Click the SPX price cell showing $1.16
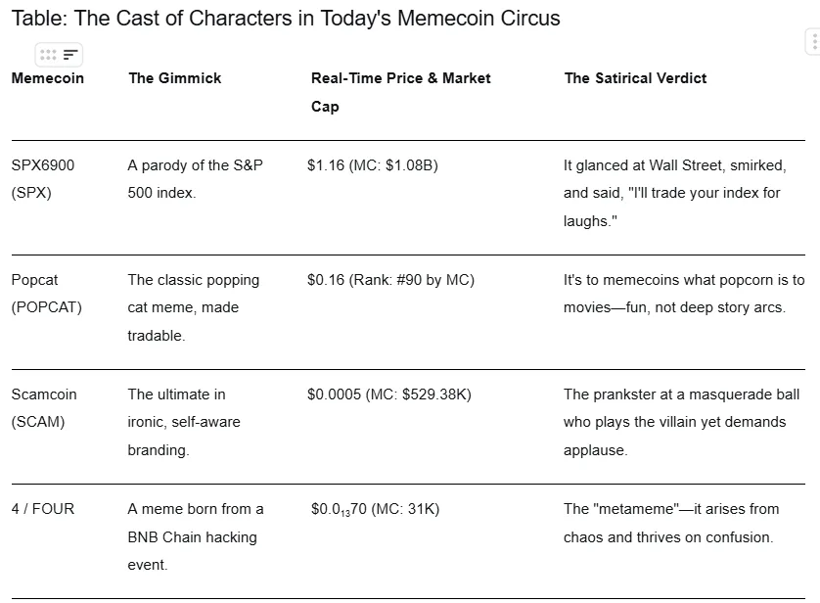This screenshot has width=820, height=603. [x=373, y=165]
